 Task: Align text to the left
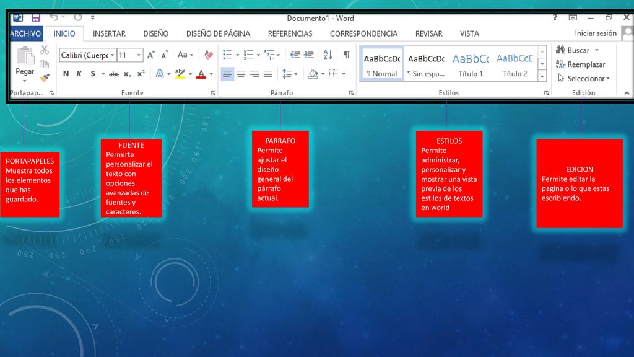(227, 74)
